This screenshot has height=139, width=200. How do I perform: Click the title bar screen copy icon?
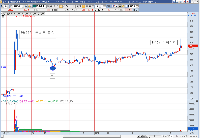[x=177, y=2]
